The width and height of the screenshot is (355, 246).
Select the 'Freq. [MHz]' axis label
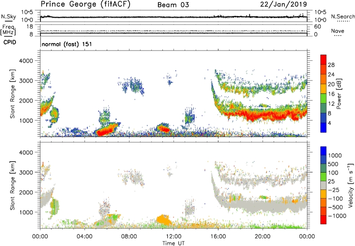[8, 30]
